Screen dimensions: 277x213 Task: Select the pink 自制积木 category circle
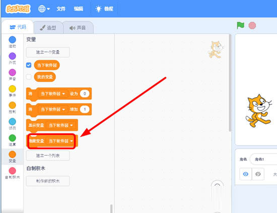click(12, 171)
